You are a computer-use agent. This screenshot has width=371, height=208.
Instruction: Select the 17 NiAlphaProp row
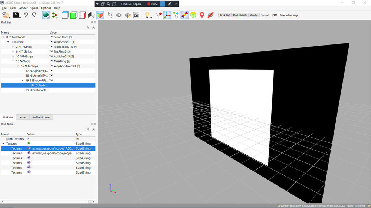48,71
